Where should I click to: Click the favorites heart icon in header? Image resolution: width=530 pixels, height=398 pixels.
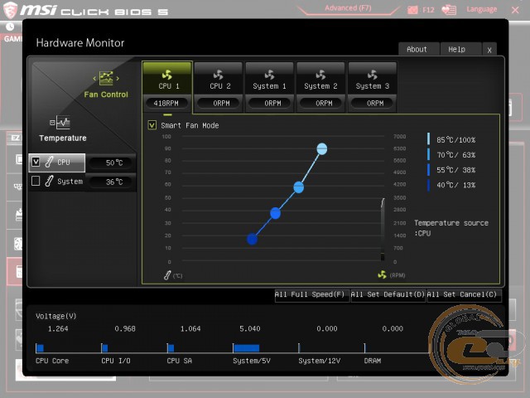click(x=449, y=10)
